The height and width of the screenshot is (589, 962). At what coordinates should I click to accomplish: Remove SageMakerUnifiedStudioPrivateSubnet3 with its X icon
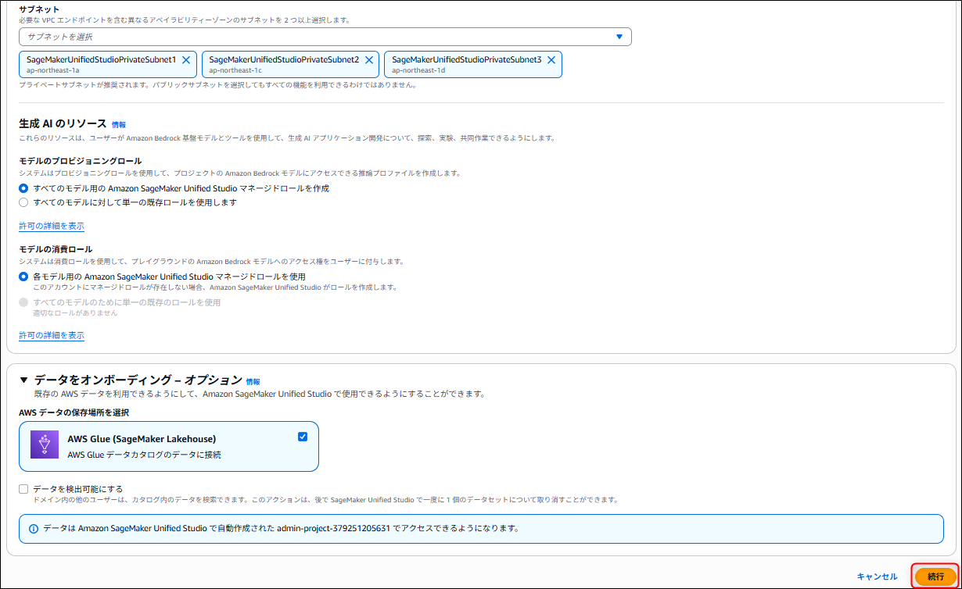(551, 60)
